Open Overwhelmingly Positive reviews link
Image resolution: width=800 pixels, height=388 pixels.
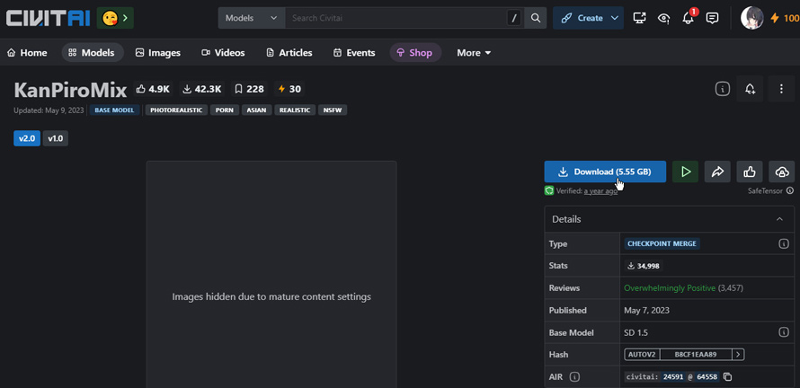coord(669,288)
